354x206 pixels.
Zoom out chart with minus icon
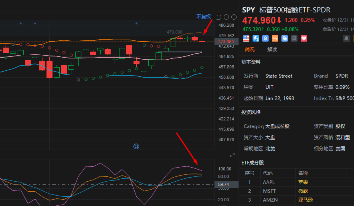[x=226, y=17]
